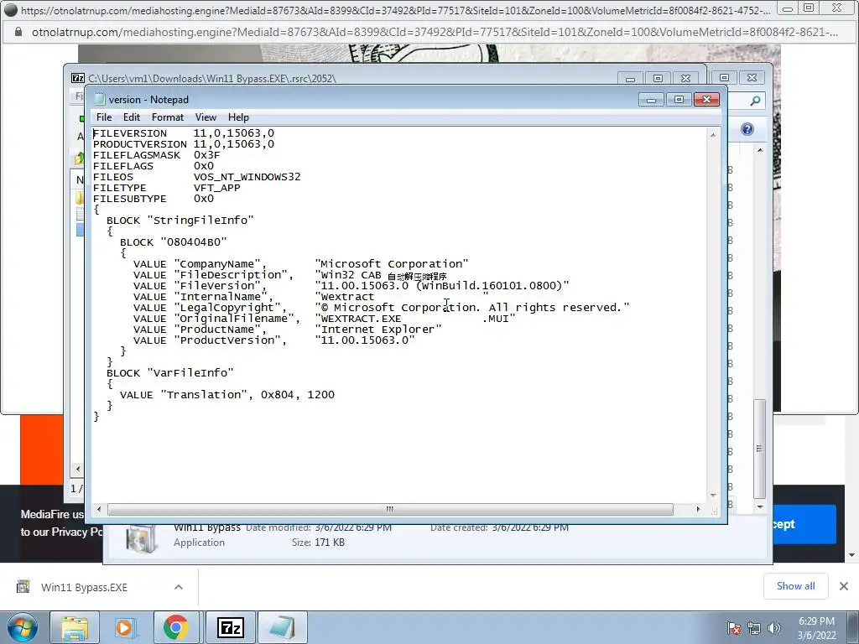Open the Format menu in Notepad
Image resolution: width=859 pixels, height=644 pixels.
(167, 117)
